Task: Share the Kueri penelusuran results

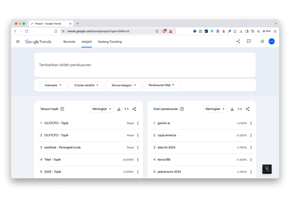Action: 247,109
